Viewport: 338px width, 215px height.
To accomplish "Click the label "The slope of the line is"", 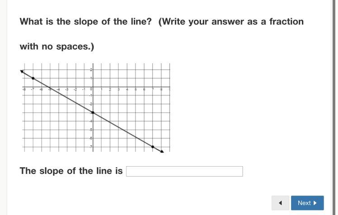I will (x=71, y=171).
